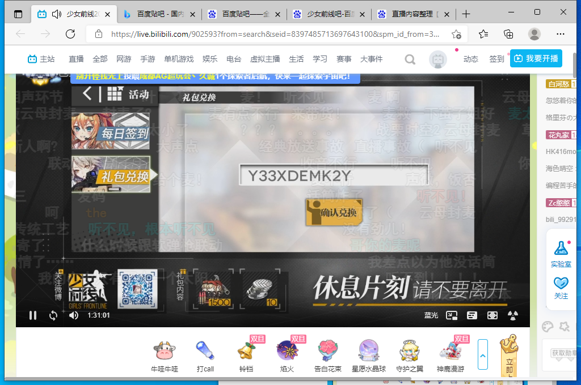The height and width of the screenshot is (385, 581).
Task: Send the 告白花束 bouquet gift
Action: click(328, 356)
